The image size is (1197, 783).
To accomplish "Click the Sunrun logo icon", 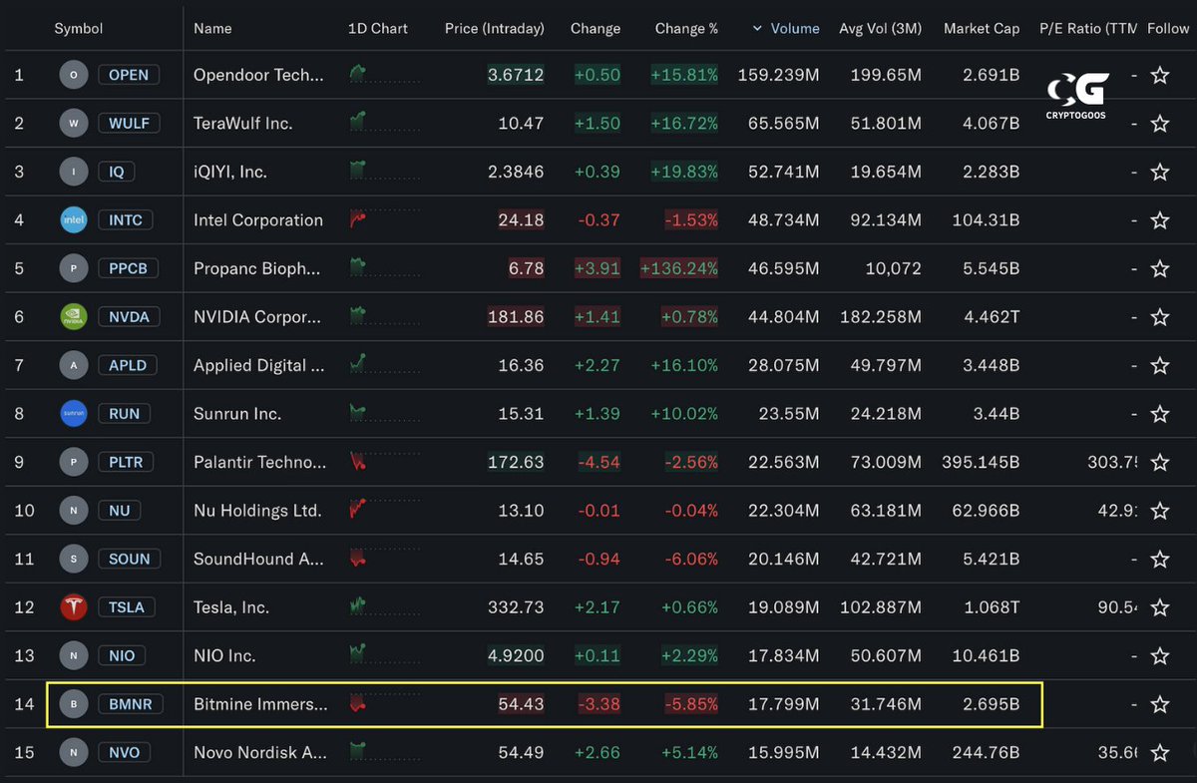I will point(74,413).
